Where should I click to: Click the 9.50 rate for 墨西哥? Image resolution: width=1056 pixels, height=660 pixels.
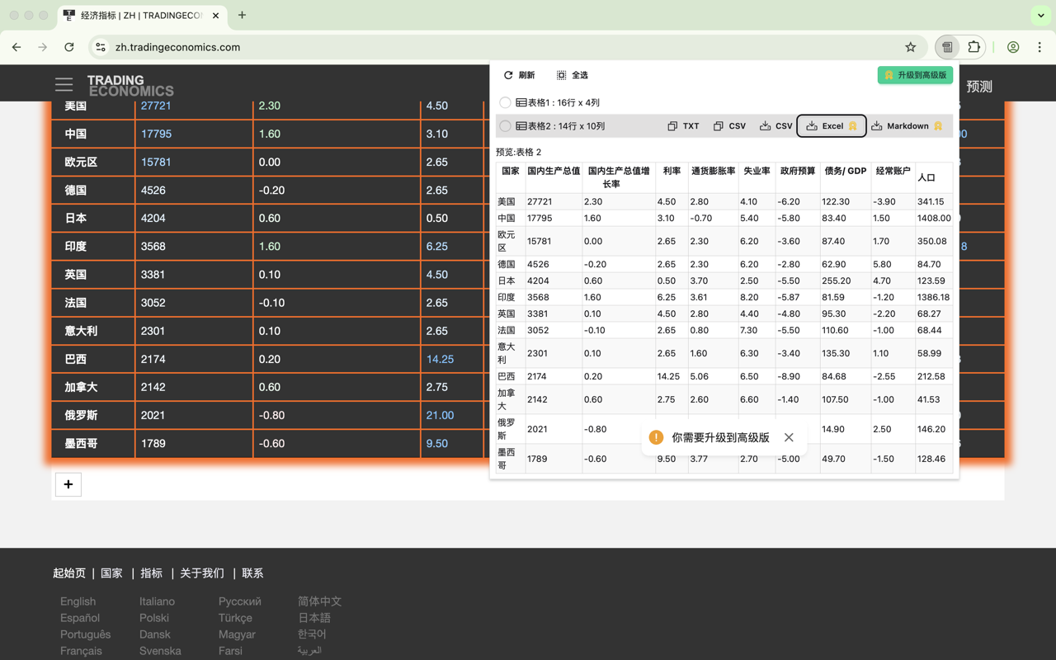[437, 443]
